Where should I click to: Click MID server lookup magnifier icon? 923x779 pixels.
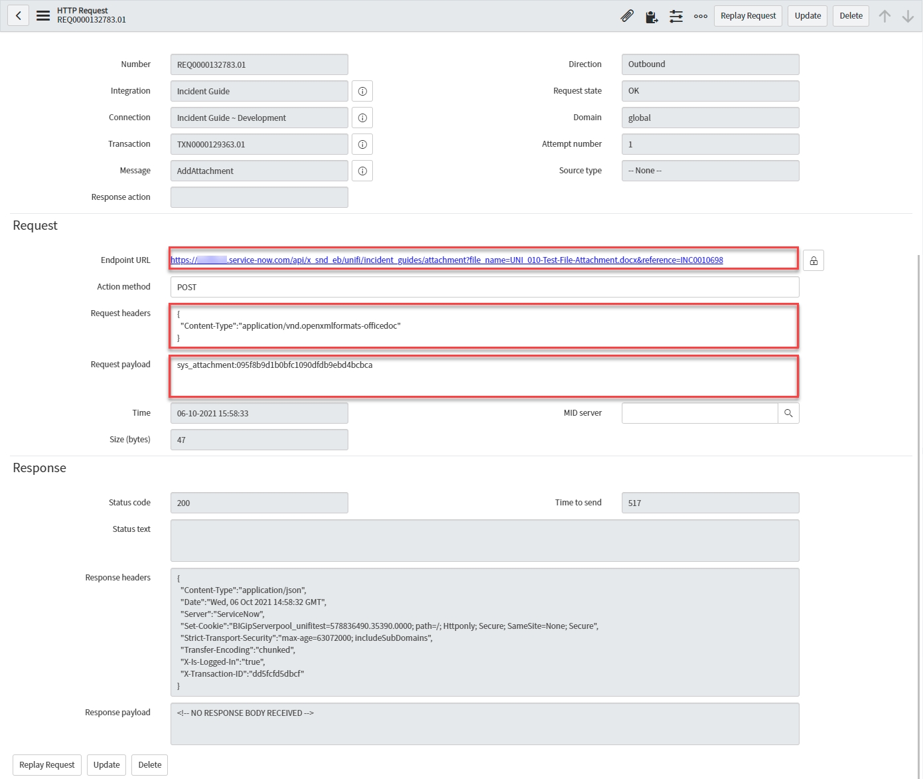coord(788,413)
